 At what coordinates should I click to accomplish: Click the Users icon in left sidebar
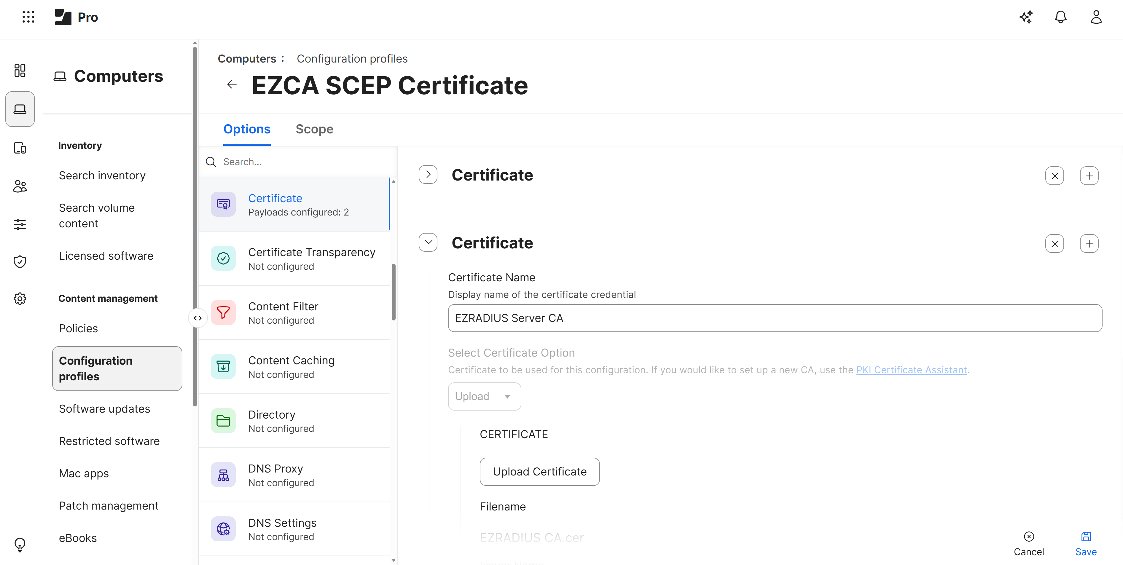point(20,186)
